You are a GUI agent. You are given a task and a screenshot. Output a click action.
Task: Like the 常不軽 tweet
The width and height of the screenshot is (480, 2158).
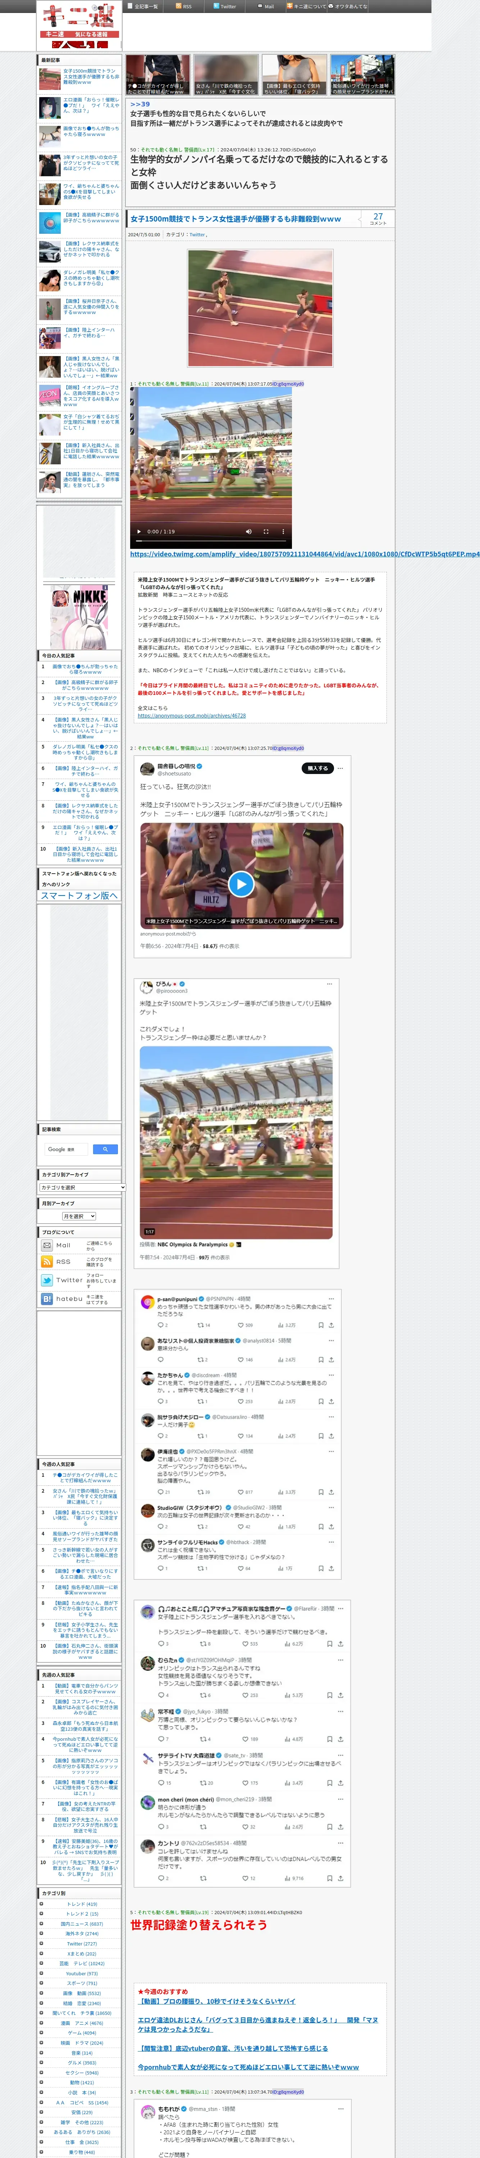pyautogui.click(x=246, y=1738)
